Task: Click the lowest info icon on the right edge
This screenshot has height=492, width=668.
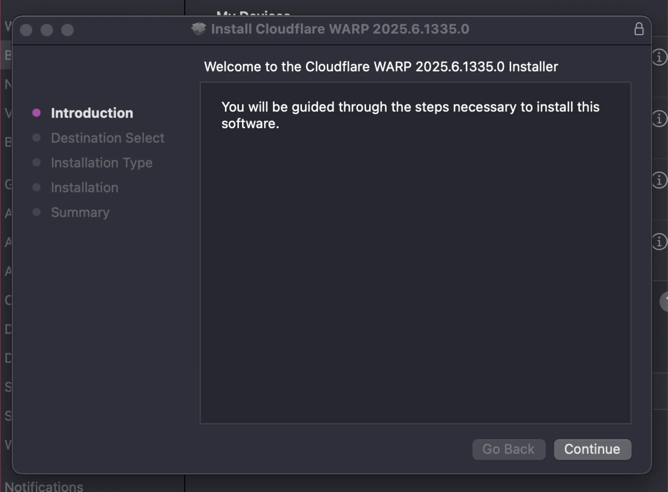Action: click(x=659, y=242)
